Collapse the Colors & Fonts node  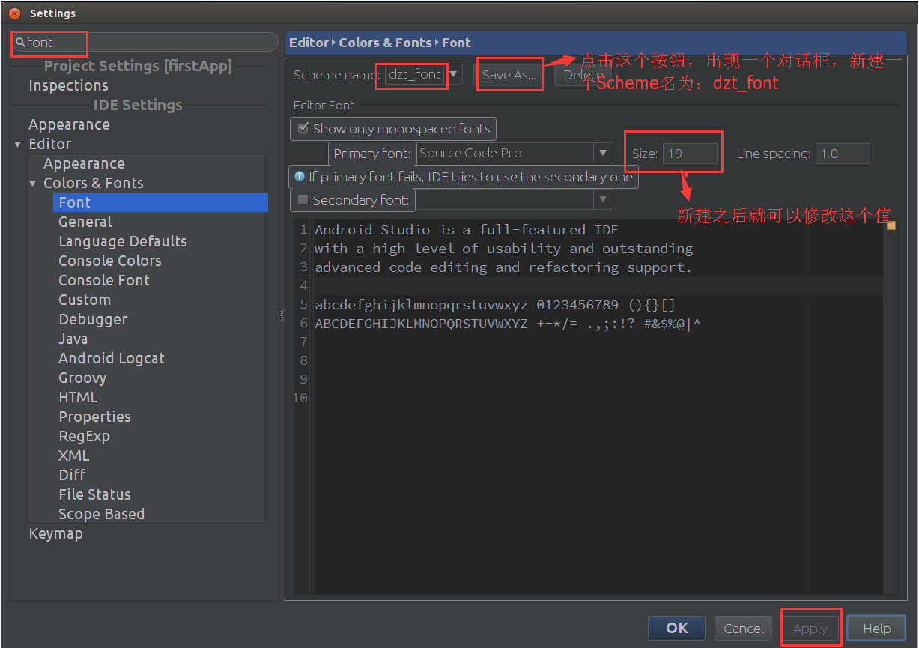pyautogui.click(x=33, y=183)
